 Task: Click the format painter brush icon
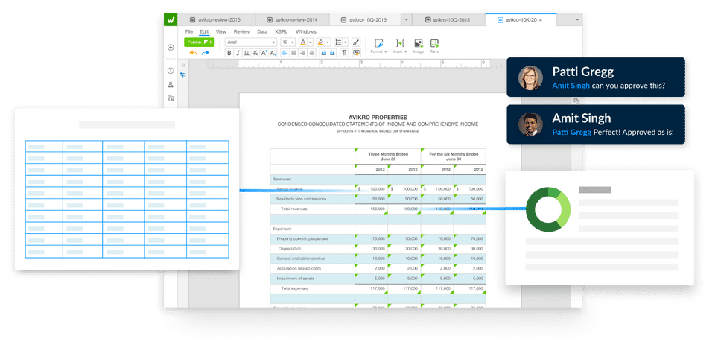(x=356, y=42)
